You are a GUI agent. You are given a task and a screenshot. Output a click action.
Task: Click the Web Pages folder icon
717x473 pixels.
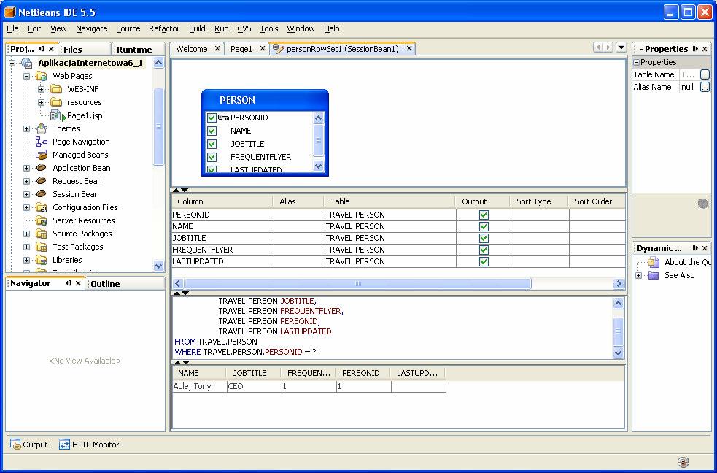tap(41, 76)
